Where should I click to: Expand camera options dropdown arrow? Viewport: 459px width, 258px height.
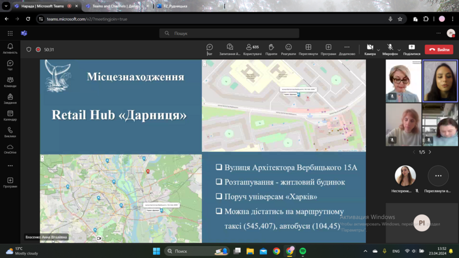tap(378, 50)
